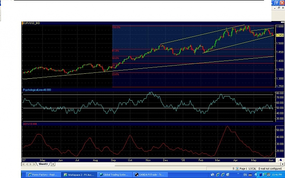Click the Page 1 status bar entry
The width and height of the screenshot is (285, 178).
243,168
